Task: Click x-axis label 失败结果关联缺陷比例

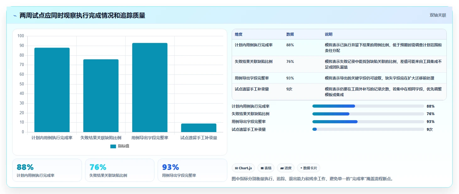Action: click(x=101, y=138)
